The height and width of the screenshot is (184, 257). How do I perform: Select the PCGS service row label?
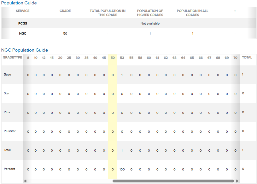tap(23, 23)
